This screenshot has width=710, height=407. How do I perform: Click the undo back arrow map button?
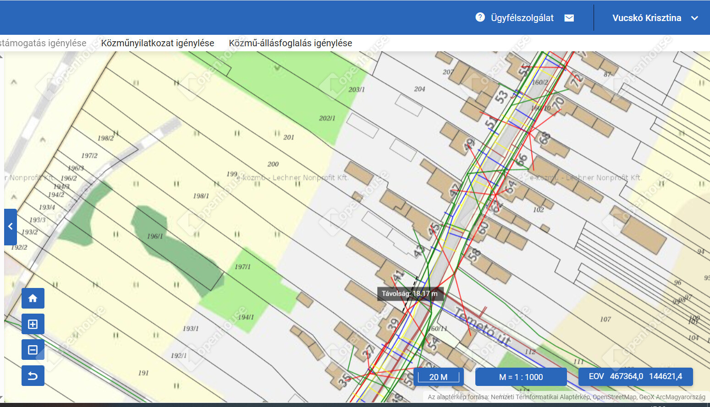33,376
